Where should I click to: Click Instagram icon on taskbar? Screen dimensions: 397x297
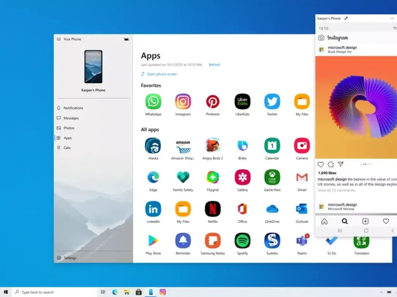[x=162, y=292]
